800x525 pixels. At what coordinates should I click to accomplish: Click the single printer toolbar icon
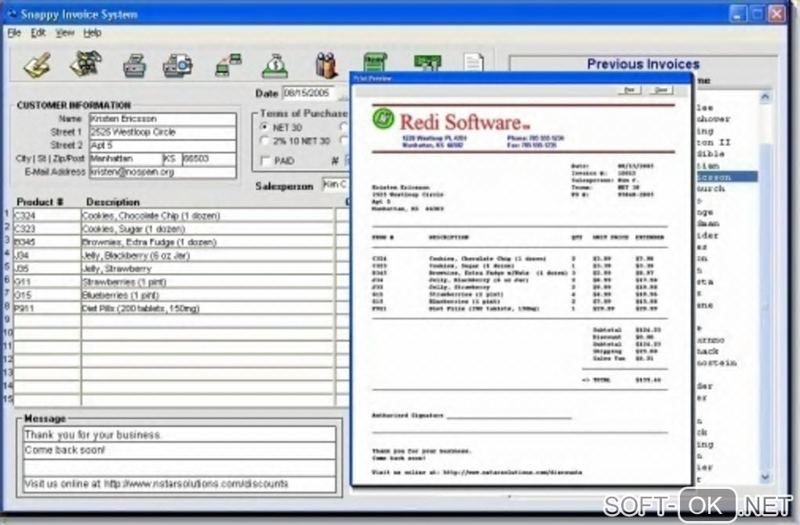(135, 65)
